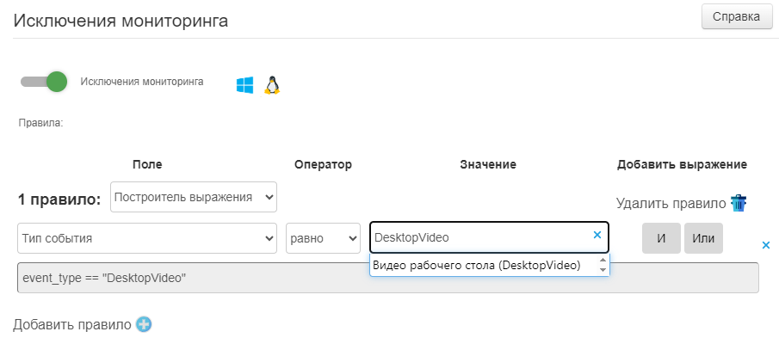Open the равно operator dropdown
The height and width of the screenshot is (350, 779).
323,238
